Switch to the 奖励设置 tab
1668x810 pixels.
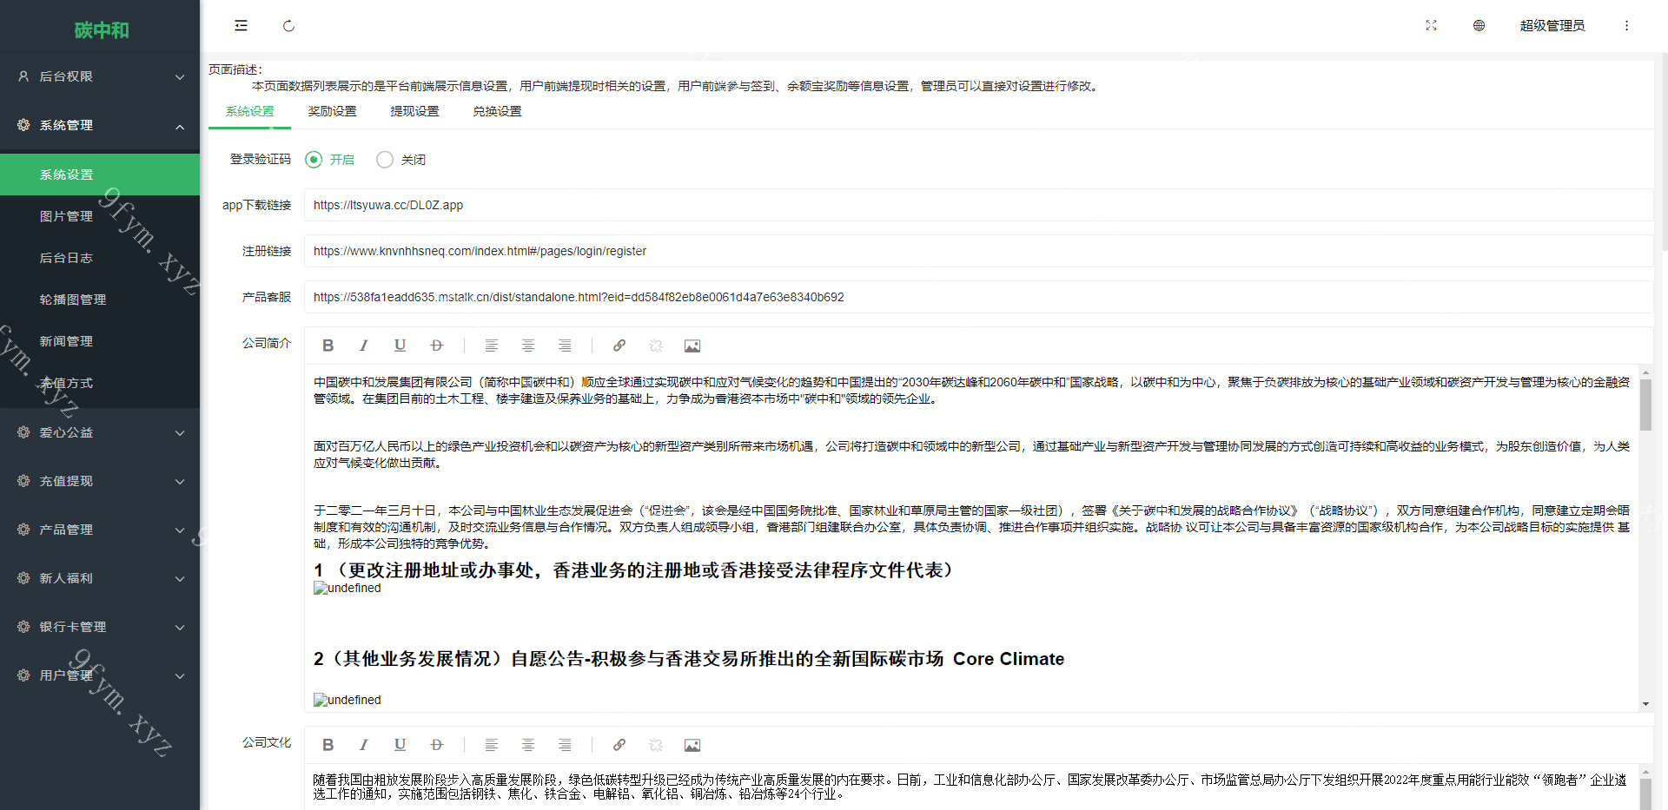click(332, 111)
